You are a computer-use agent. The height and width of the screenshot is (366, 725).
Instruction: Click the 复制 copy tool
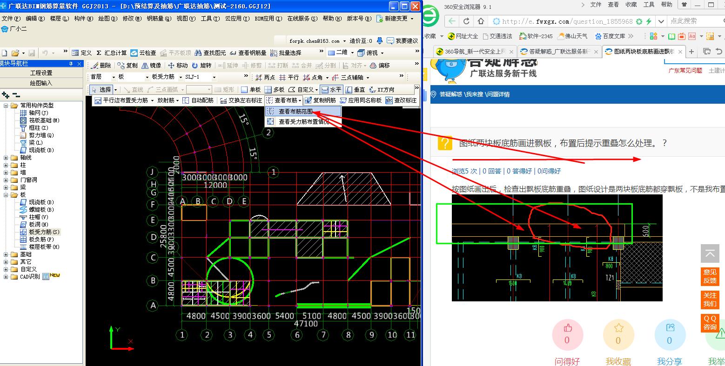click(128, 66)
